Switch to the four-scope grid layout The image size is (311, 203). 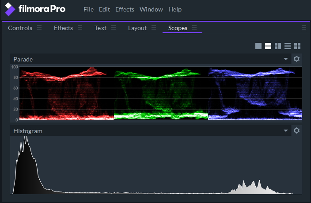point(297,46)
